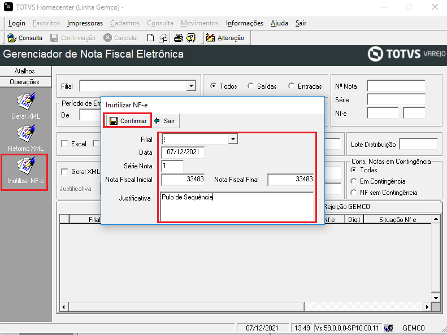
Task: Expand the dialog Filial dropdown
Action: [233, 139]
